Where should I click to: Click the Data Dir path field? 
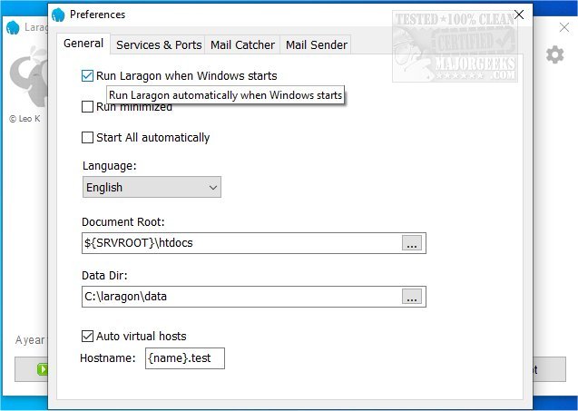click(x=240, y=297)
